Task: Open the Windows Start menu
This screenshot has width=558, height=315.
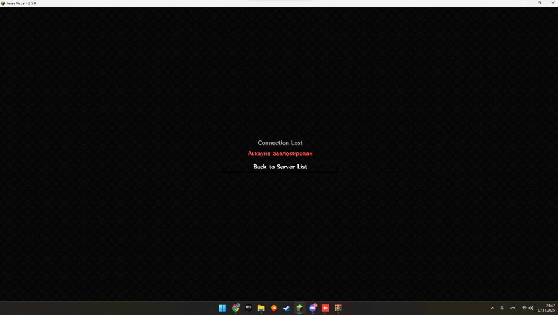Action: coord(223,308)
